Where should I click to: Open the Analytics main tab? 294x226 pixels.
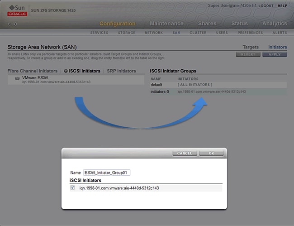pyautogui.click(x=275, y=24)
